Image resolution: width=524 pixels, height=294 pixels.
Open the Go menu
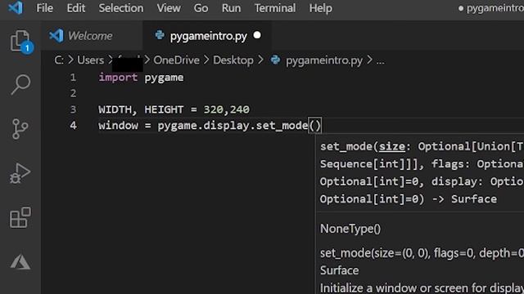(201, 8)
